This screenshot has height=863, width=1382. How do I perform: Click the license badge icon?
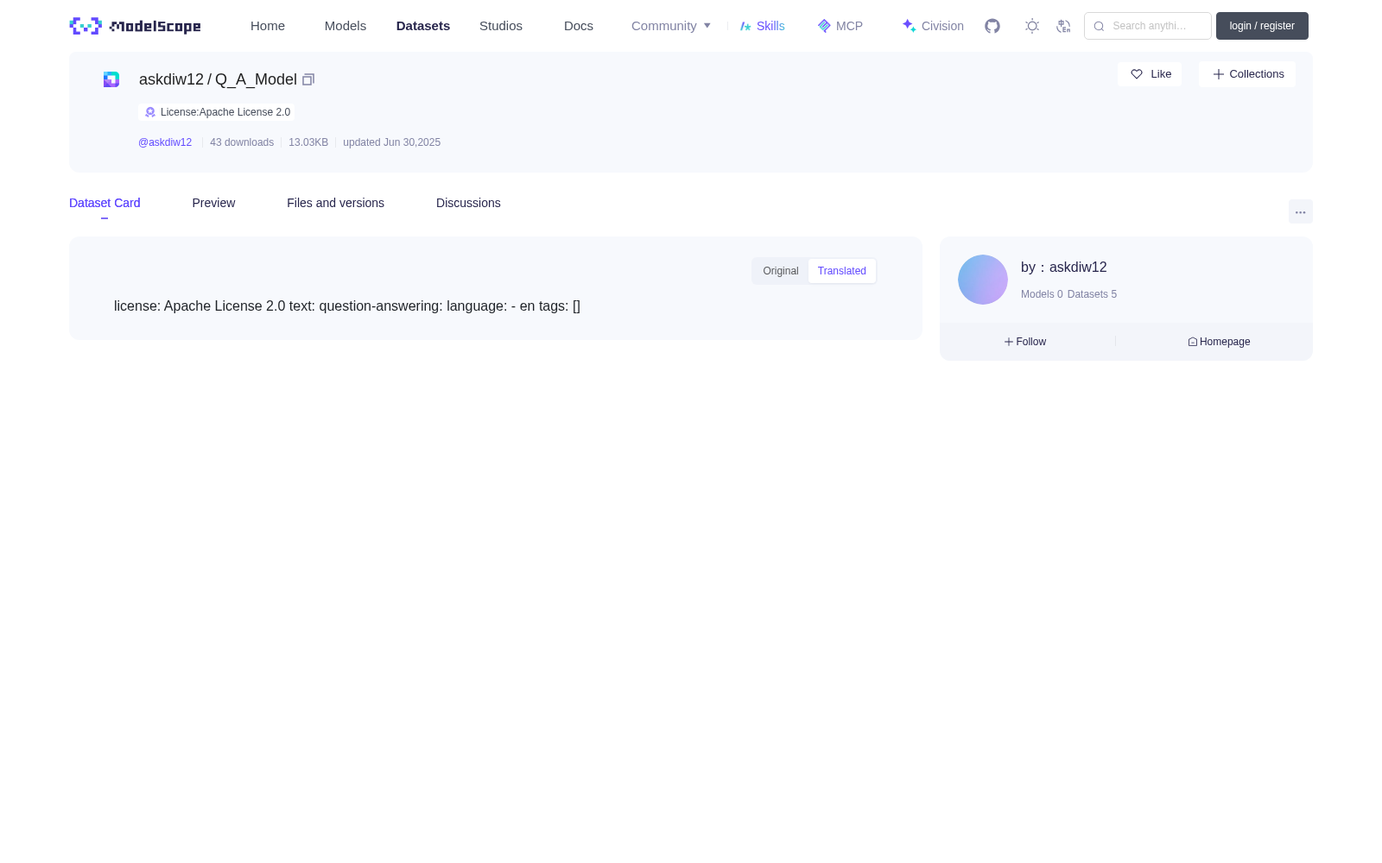[150, 112]
